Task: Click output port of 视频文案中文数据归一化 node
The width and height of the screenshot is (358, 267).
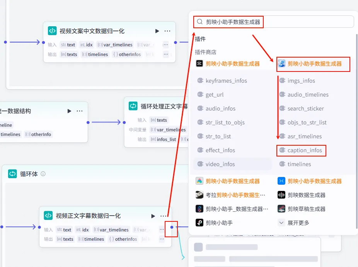Action: pyautogui.click(x=176, y=42)
